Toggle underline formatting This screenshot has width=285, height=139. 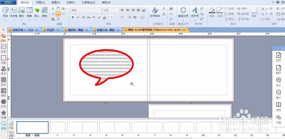coord(84,17)
